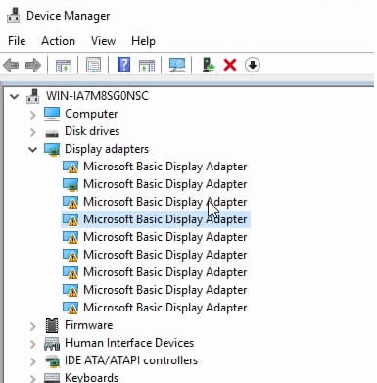Screen dimensions: 377x383
Task: Expand the Disk drives category
Action: click(33, 132)
